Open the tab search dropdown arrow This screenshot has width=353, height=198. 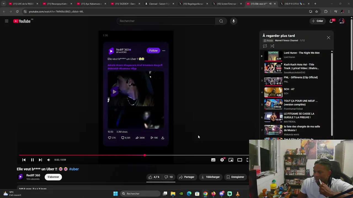tap(3, 4)
